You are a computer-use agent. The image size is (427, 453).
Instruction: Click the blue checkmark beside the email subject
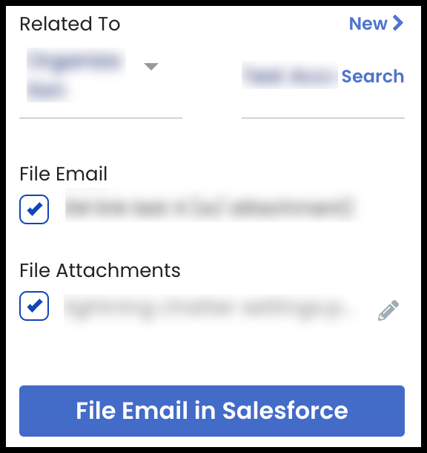(34, 209)
